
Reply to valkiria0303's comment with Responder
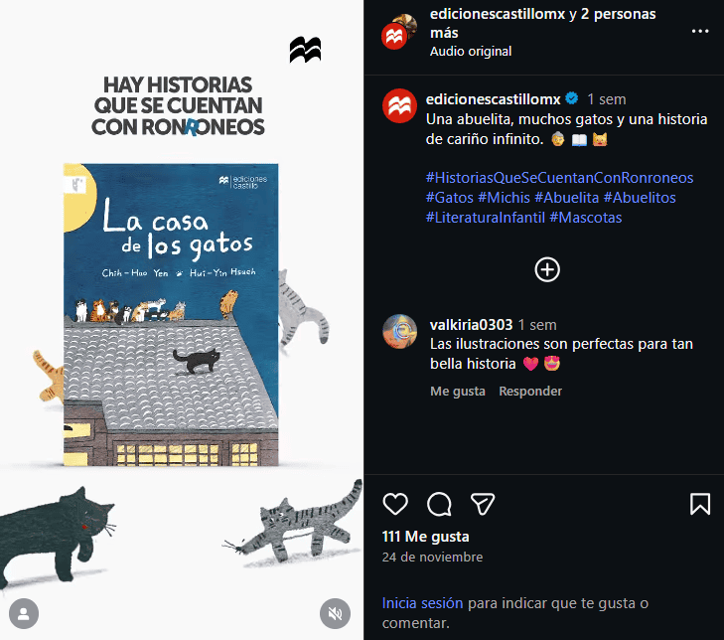(x=530, y=391)
